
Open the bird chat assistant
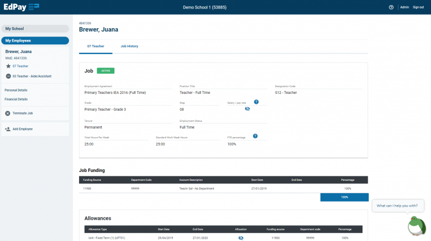click(x=416, y=226)
